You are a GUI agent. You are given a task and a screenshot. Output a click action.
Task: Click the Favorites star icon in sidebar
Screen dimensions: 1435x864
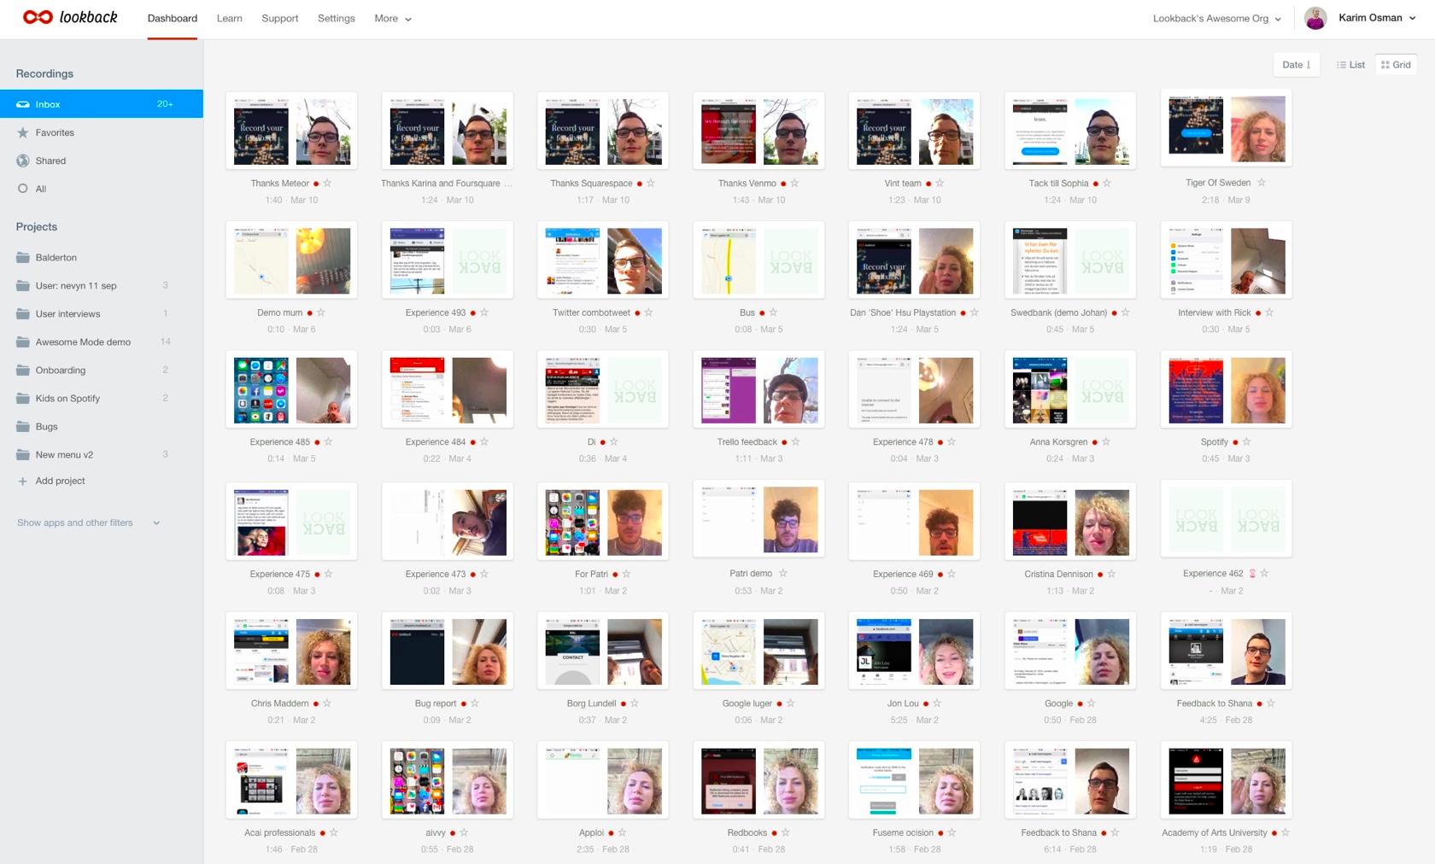click(23, 132)
